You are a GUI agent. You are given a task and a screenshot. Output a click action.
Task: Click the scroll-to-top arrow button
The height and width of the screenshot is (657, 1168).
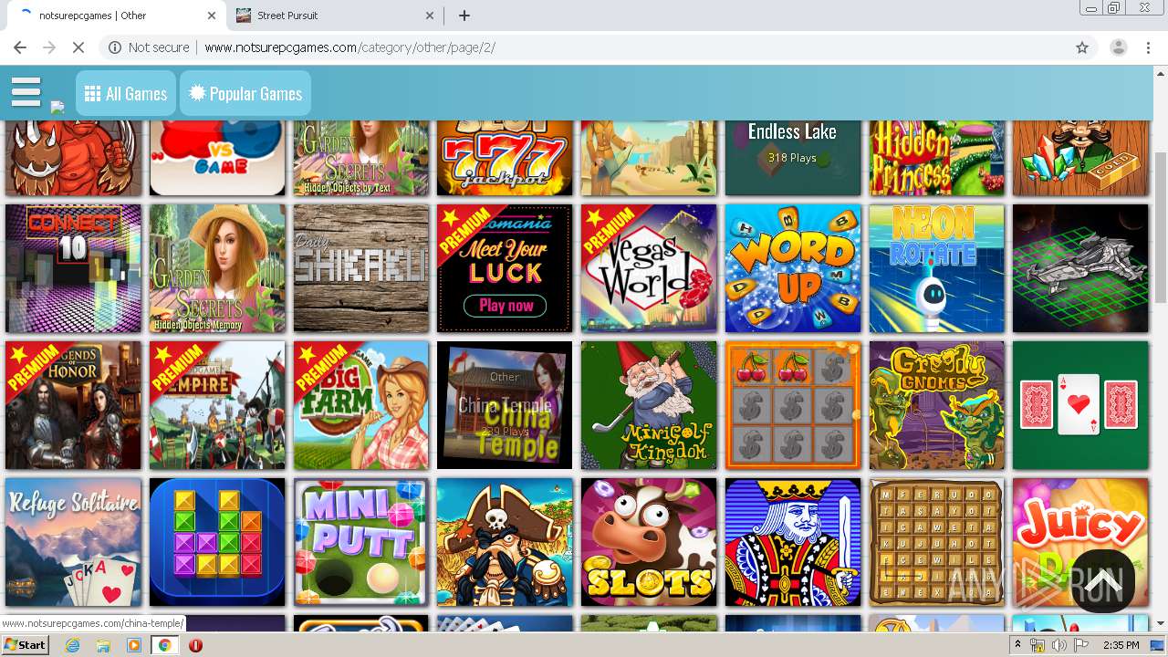[x=1102, y=580]
